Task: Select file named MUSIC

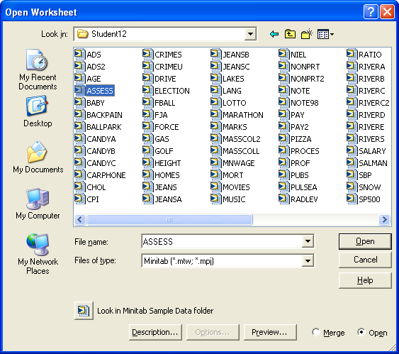Action: [x=234, y=199]
